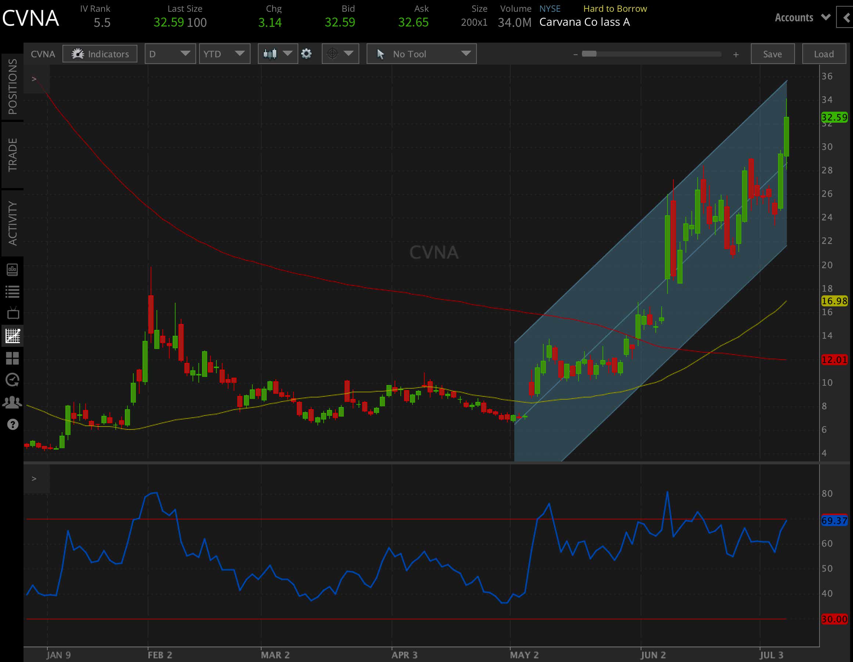Click the green 32.59 last price axis label
Viewport: 853px width, 662px height.
834,117
